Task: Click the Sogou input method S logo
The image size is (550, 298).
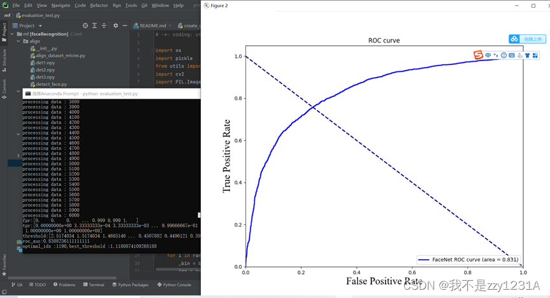Action: tap(478, 55)
